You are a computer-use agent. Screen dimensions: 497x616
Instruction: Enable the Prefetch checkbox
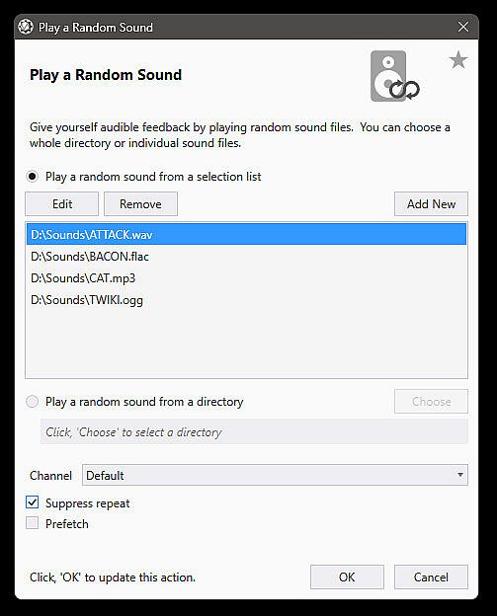33,523
